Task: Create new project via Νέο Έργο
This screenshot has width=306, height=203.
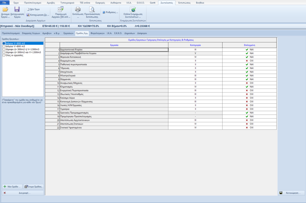Action: [x=33, y=9]
